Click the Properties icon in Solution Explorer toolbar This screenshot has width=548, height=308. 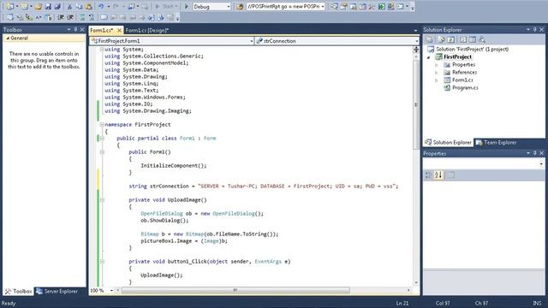(429, 40)
